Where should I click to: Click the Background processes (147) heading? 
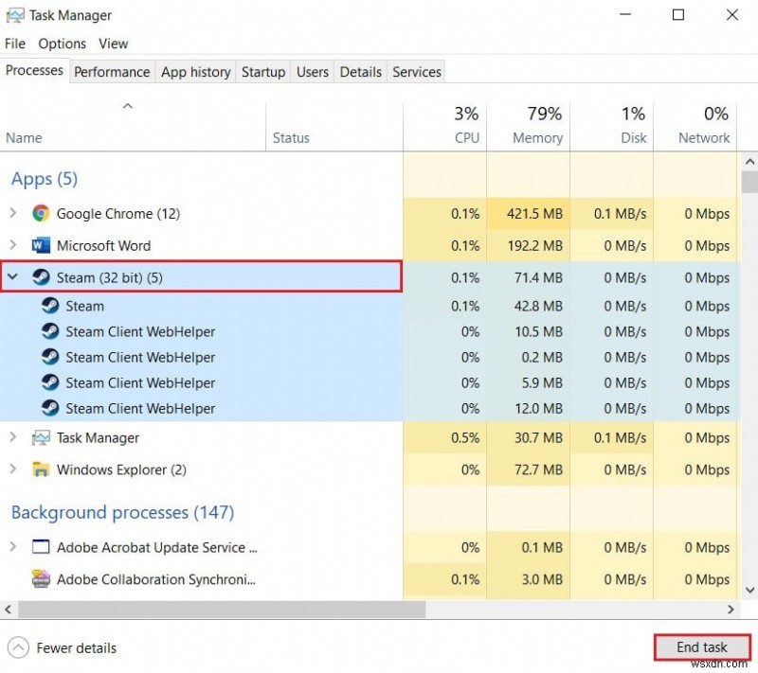pyautogui.click(x=122, y=512)
